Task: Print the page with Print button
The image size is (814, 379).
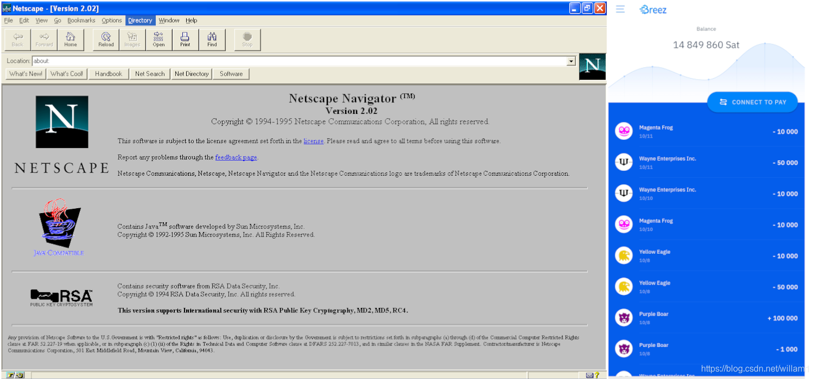Action: [185, 40]
